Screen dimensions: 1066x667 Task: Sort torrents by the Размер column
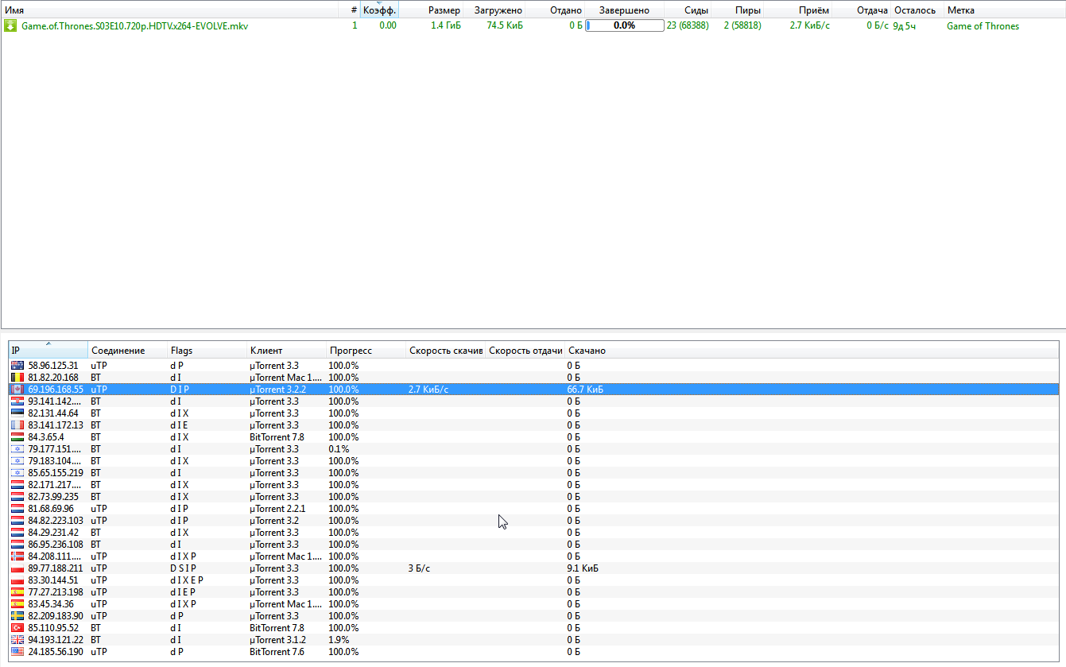pos(431,10)
